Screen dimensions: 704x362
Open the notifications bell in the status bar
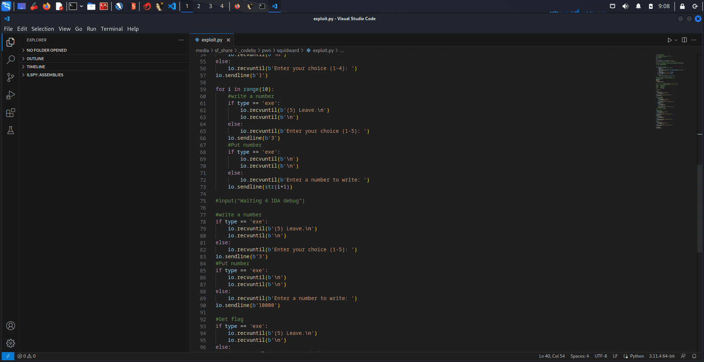[694, 356]
